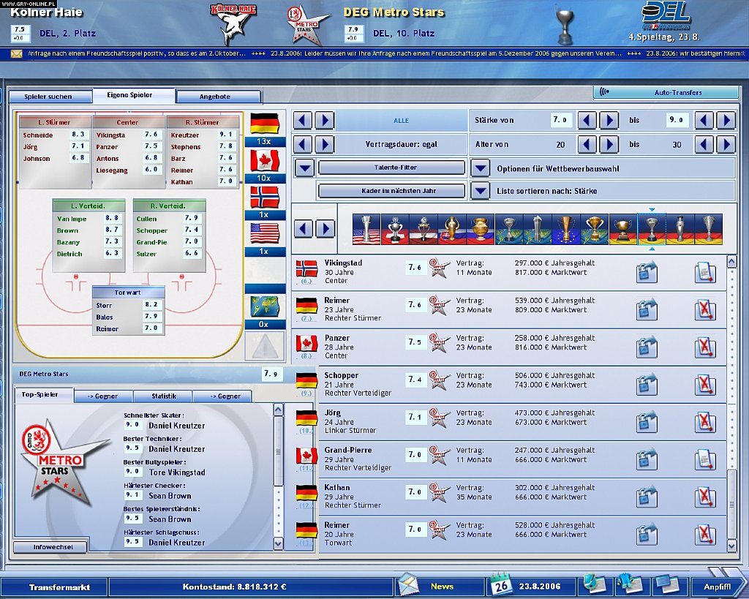The width and height of the screenshot is (749, 599).
Task: Open the Statistik tab
Action: coord(164,396)
